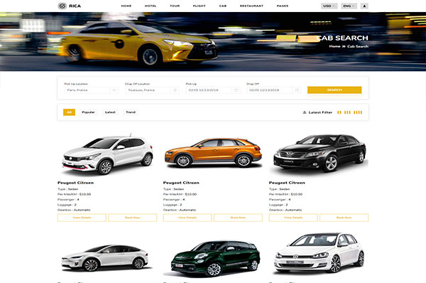Open the user account icon

(364, 6)
